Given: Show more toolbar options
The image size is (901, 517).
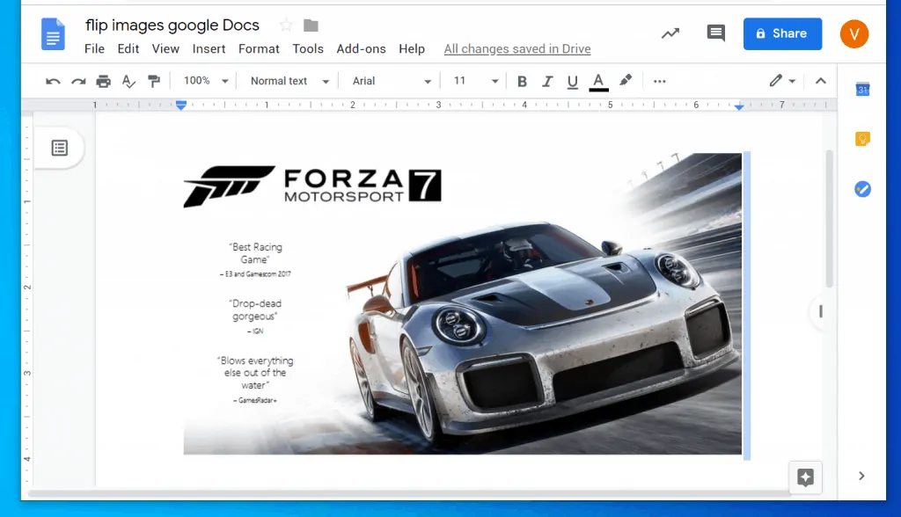Looking at the screenshot, I should coord(660,81).
